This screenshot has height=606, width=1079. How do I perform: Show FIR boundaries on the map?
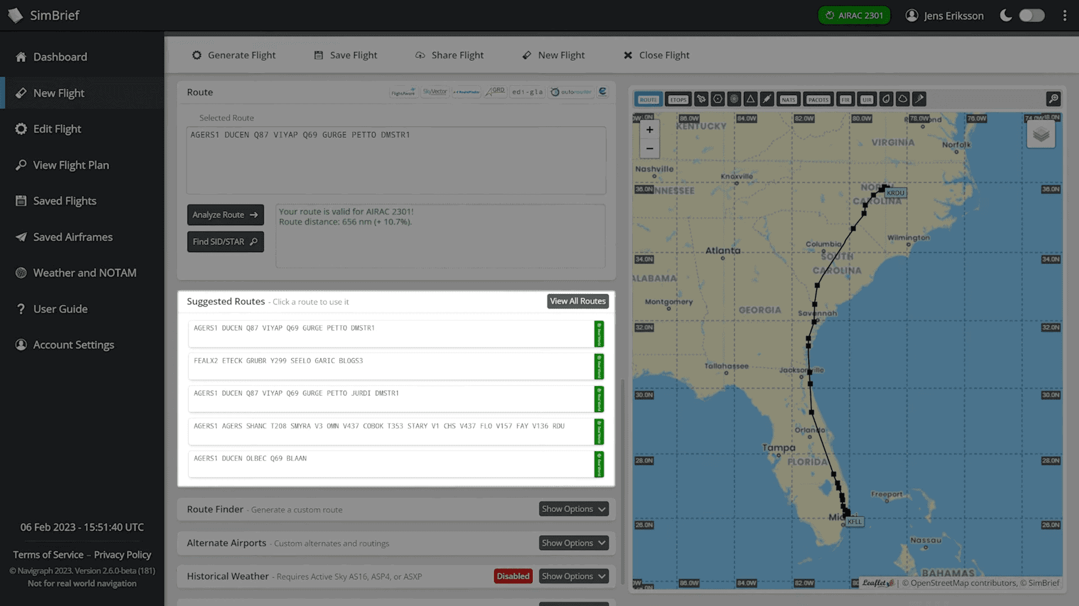pyautogui.click(x=846, y=99)
